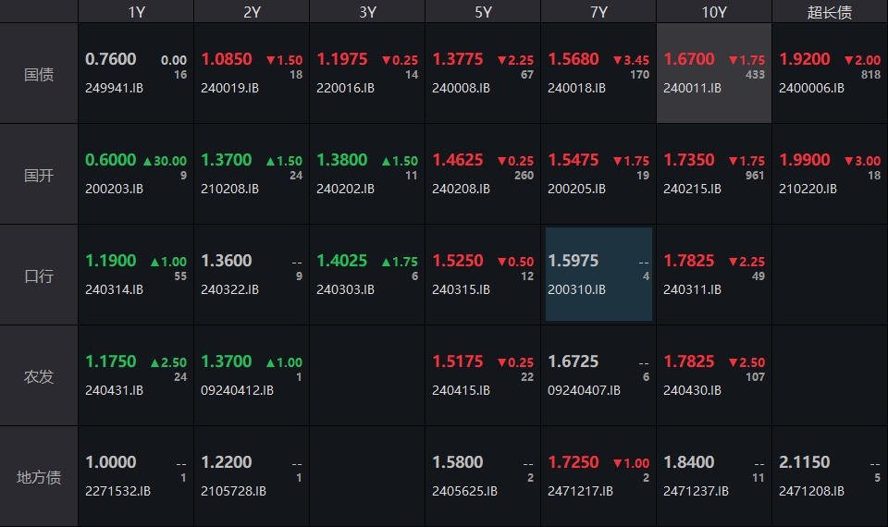The height and width of the screenshot is (527, 888).
Task: Open bond code 249941.IB
Action: click(114, 88)
